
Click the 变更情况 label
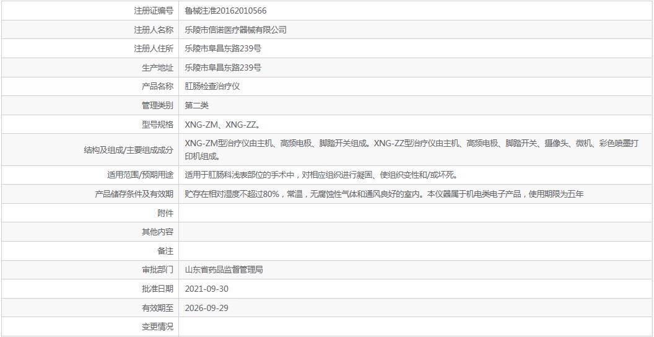click(x=158, y=327)
